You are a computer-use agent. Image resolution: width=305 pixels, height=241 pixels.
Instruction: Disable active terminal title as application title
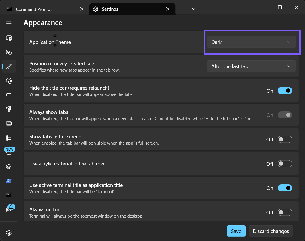[x=285, y=188]
